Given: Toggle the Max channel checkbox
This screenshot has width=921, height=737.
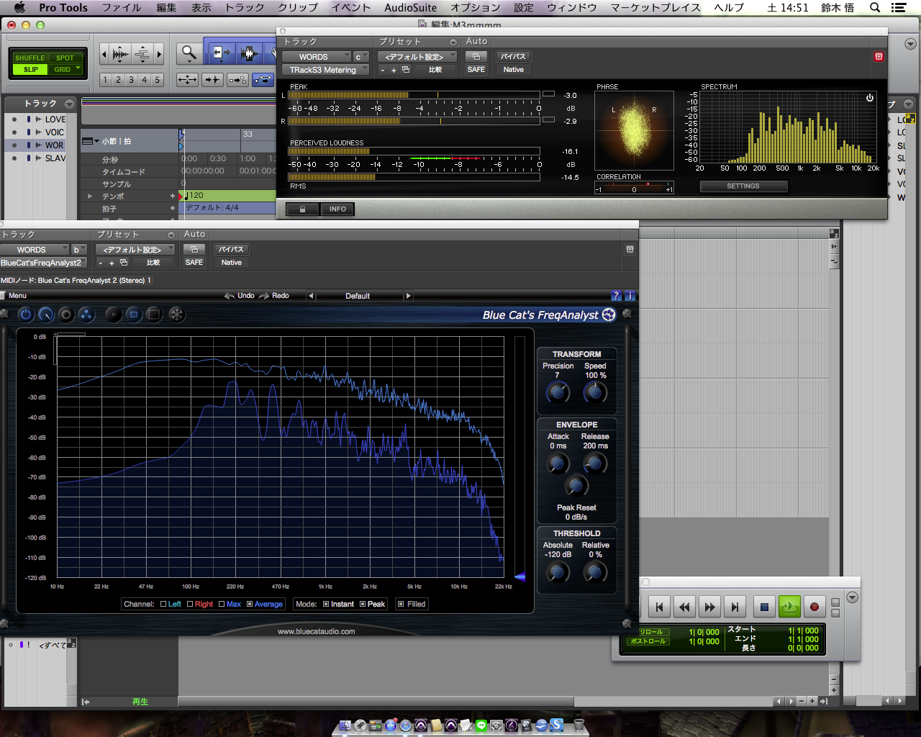Looking at the screenshot, I should [222, 604].
